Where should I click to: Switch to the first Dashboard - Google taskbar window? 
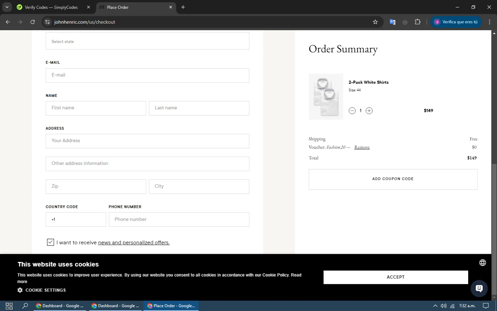[x=60, y=306]
